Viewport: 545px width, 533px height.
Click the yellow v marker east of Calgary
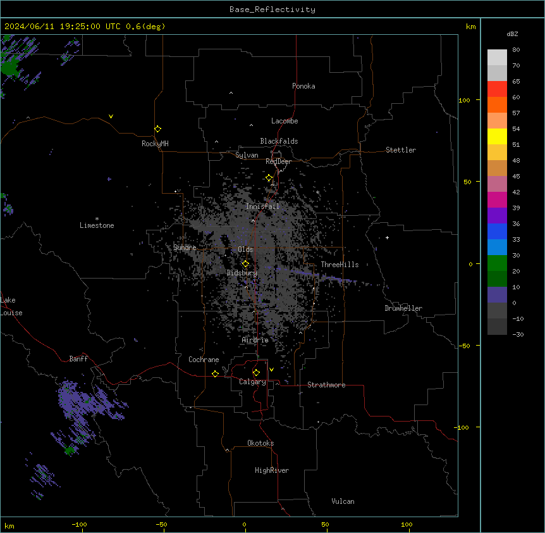(x=271, y=370)
